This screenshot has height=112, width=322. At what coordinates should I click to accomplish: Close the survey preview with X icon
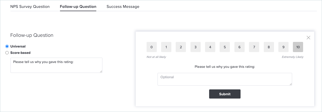(308, 38)
